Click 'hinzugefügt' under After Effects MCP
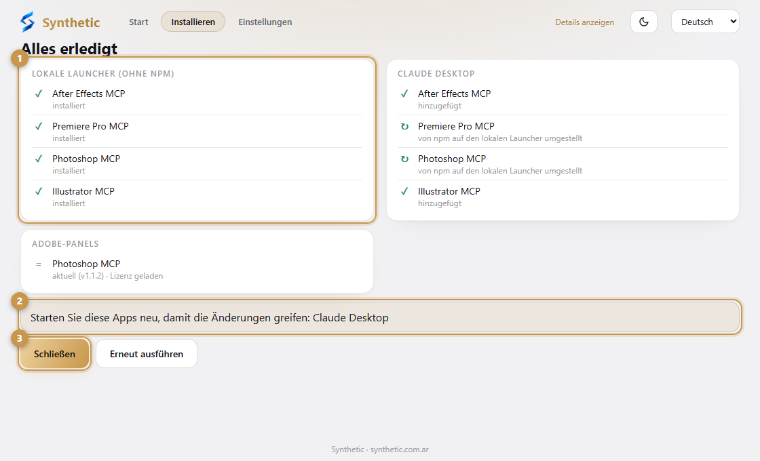This screenshot has height=461, width=760. click(440, 106)
